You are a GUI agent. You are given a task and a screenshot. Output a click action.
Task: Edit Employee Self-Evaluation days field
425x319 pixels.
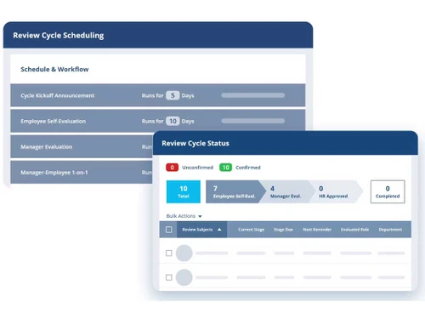click(x=173, y=121)
